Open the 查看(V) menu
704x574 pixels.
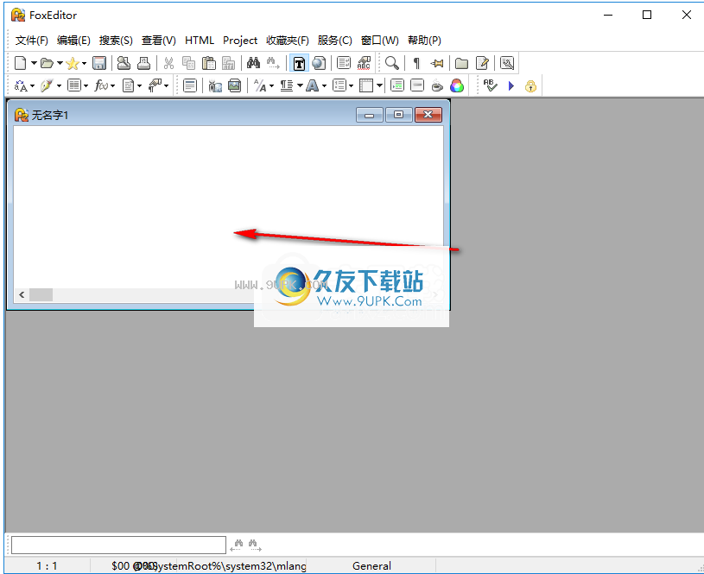[x=158, y=41]
